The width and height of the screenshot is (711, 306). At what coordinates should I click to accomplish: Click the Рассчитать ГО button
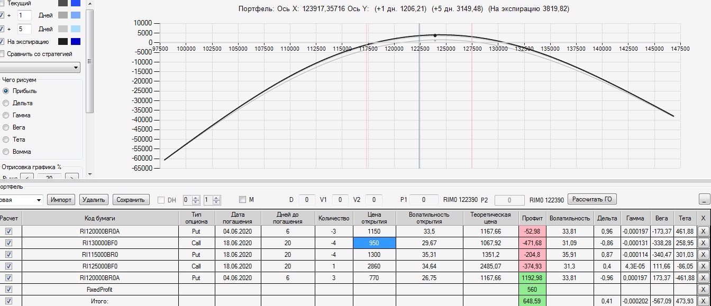(x=592, y=199)
